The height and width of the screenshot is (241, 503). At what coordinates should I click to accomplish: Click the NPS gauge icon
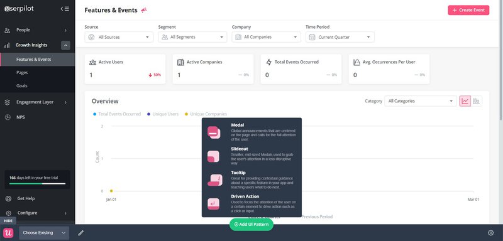coord(8,117)
